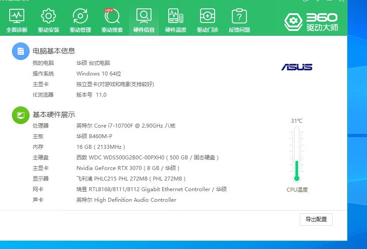This screenshot has height=249, width=367.
Task: Click the 声卡 label
Action: tap(38, 200)
